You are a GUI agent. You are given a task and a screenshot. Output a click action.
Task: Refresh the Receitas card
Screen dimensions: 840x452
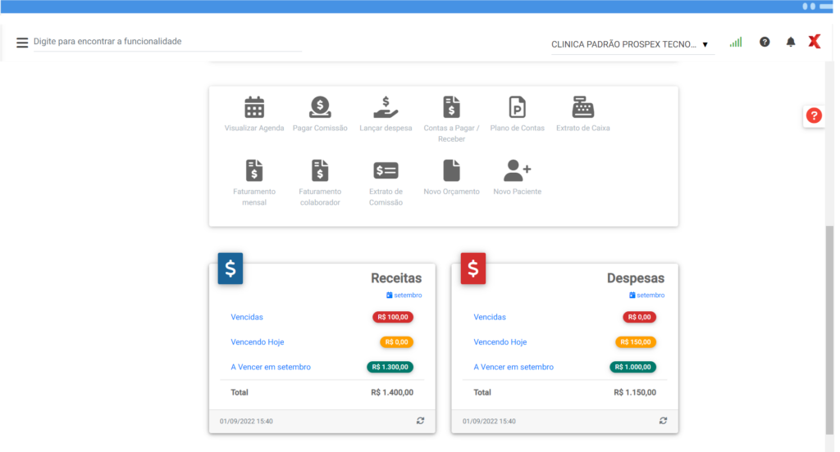(x=421, y=421)
